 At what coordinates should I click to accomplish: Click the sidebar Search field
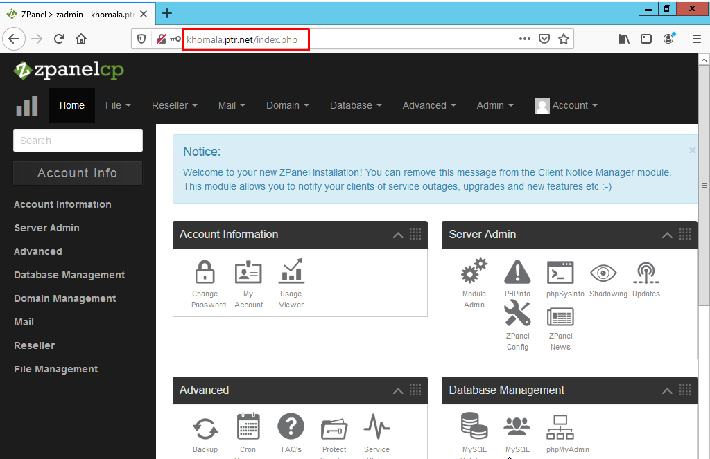click(x=78, y=141)
